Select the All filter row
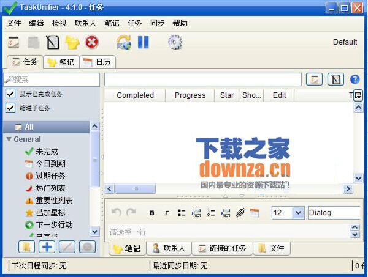The image size is (368, 277). pyautogui.click(x=46, y=127)
